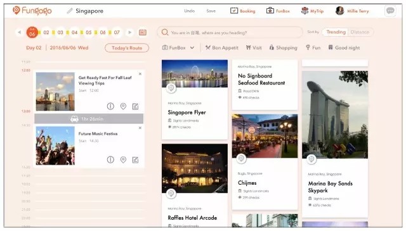This screenshot has height=231, width=406.
Task: Click pin icon on Singapore Flyer card
Action: point(171,88)
